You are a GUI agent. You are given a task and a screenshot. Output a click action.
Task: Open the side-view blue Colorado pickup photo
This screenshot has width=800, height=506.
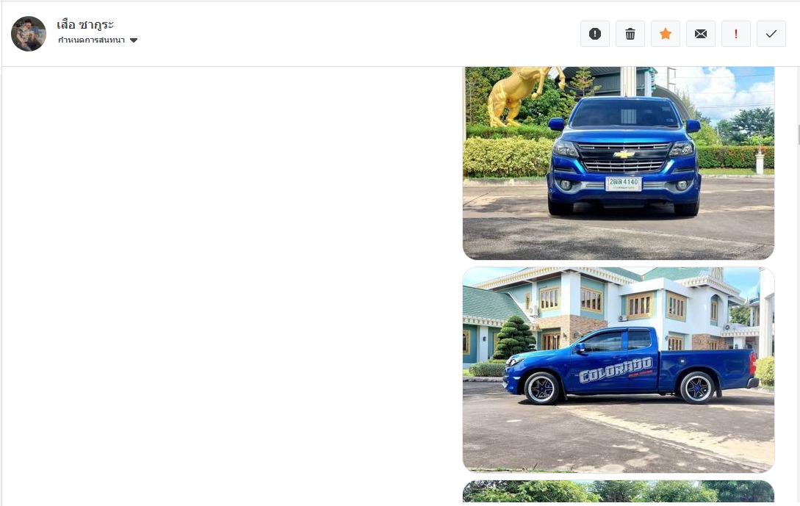[x=619, y=370]
